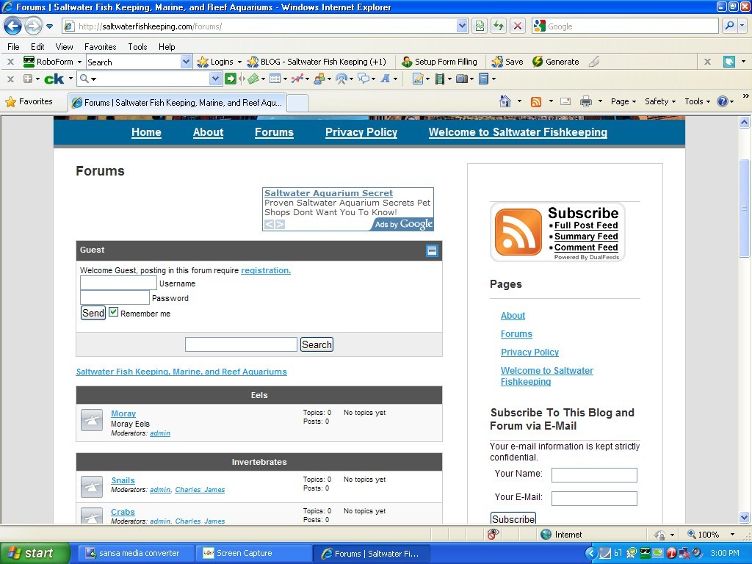
Task: Click the orange RSS Subscribe icon on the page
Action: click(x=517, y=232)
